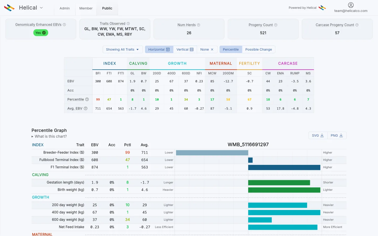Open help icon next to Traits Observed
This screenshot has width=378, height=236.
click(x=128, y=24)
